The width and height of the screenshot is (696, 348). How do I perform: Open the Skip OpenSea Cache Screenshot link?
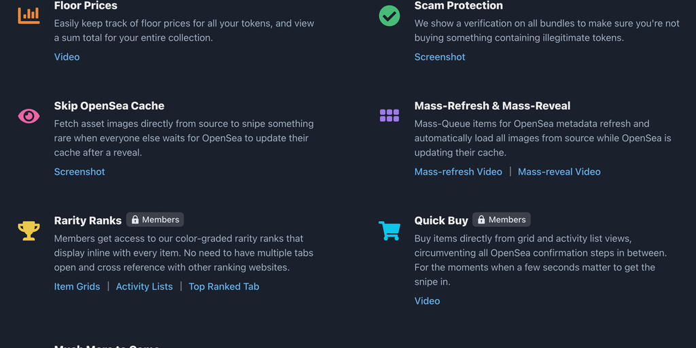(80, 172)
